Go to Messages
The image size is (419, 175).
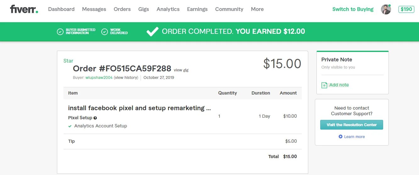pos(94,9)
